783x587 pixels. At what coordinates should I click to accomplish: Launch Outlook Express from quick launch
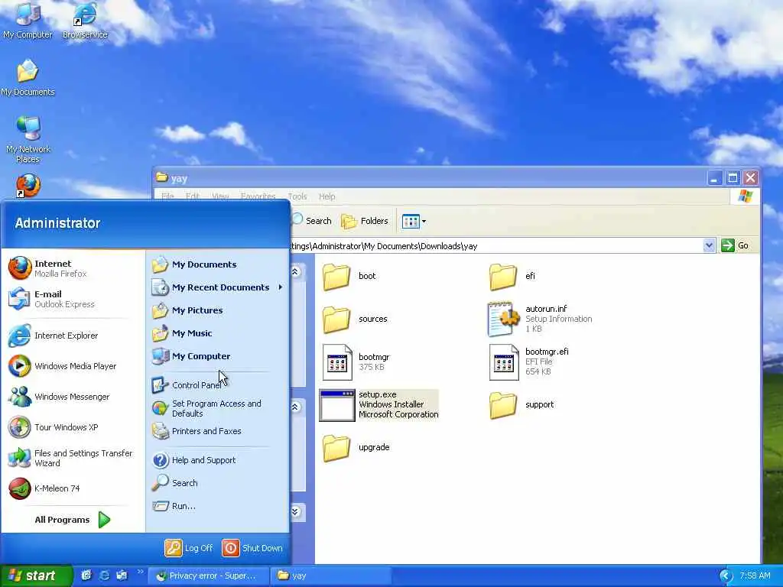pyautogui.click(x=122, y=576)
